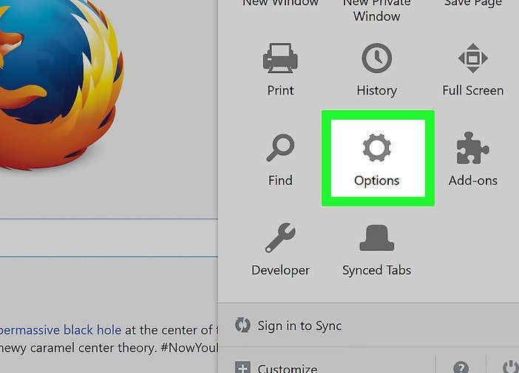Enter Full Screen mode icon
519x373 pixels.
pos(472,59)
